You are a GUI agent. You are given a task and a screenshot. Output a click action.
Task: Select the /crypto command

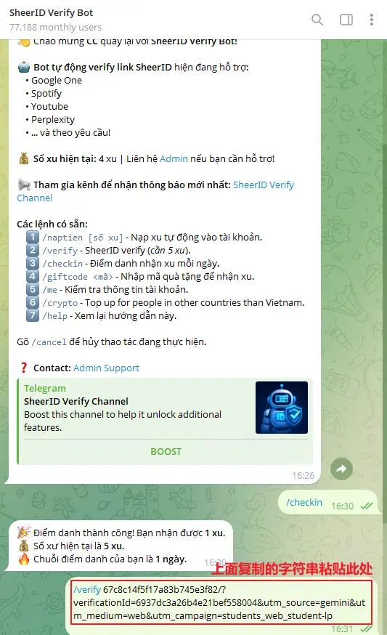coord(60,302)
